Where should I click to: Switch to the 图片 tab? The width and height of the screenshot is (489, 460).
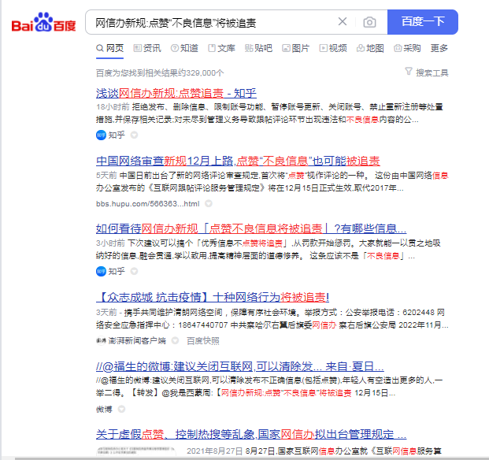295,48
